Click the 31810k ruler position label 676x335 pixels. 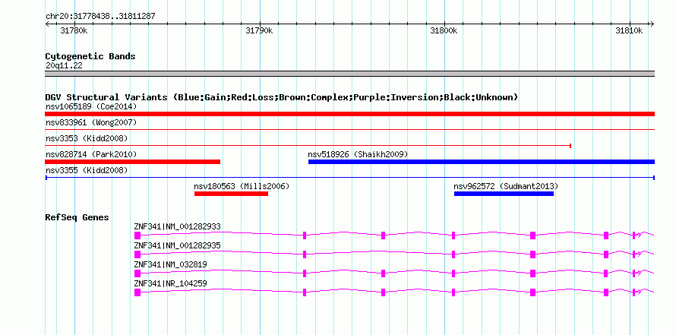pyautogui.click(x=629, y=31)
